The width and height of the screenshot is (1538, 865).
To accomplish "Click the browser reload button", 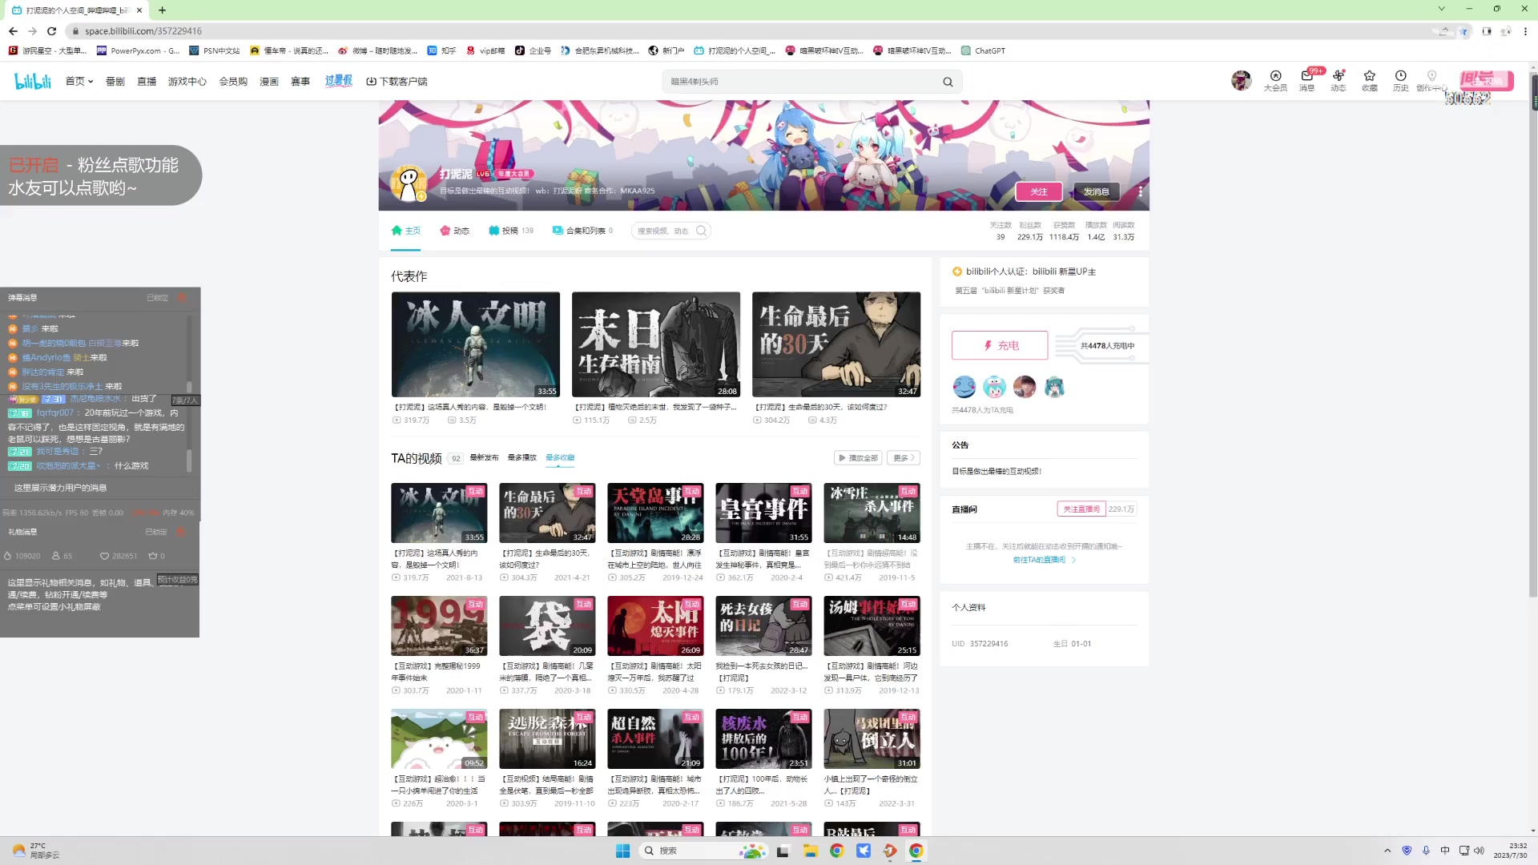I will tap(51, 31).
